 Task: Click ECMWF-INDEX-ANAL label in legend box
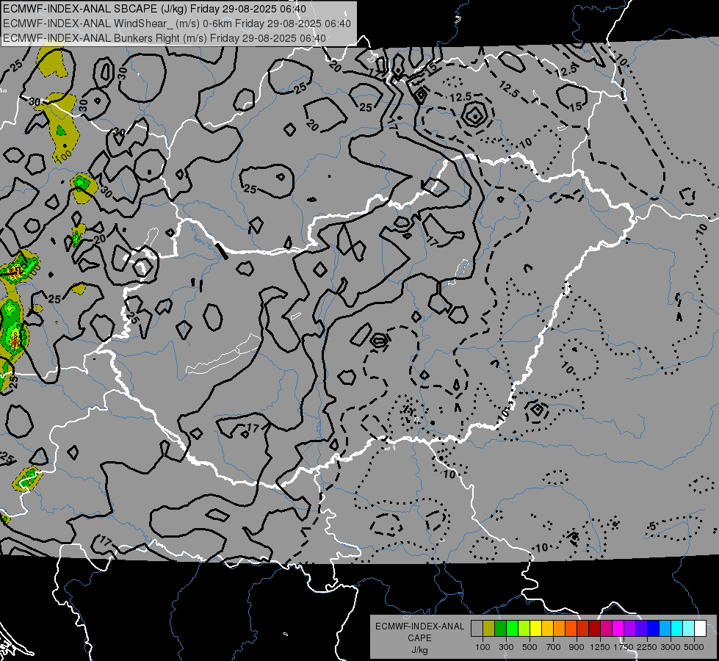419,626
